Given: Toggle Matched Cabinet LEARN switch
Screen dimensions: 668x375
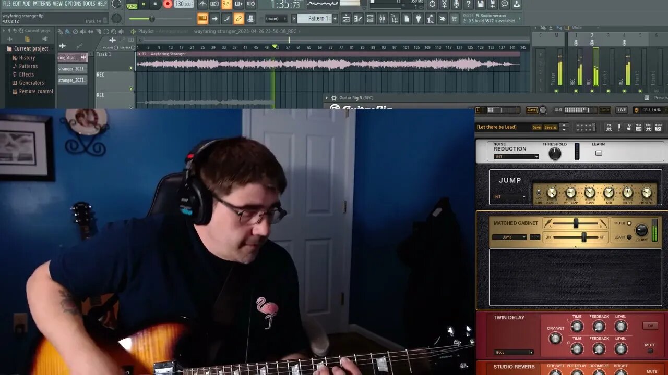Looking at the screenshot, I should click(629, 238).
